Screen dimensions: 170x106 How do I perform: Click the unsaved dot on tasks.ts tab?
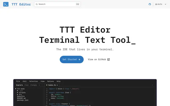(47, 85)
